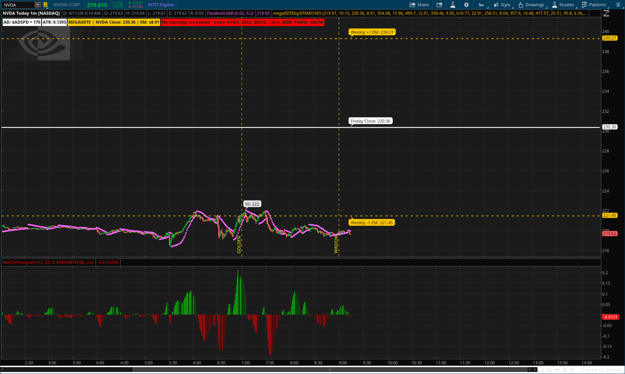625x374 pixels.
Task: Click the 230.36 price axis tag
Action: coord(609,127)
